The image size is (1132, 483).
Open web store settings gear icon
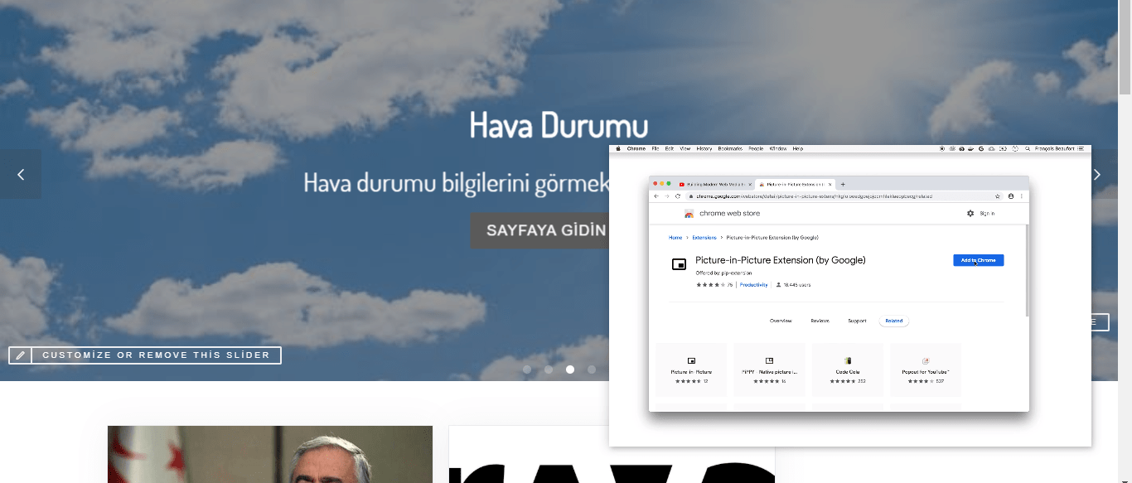point(970,214)
